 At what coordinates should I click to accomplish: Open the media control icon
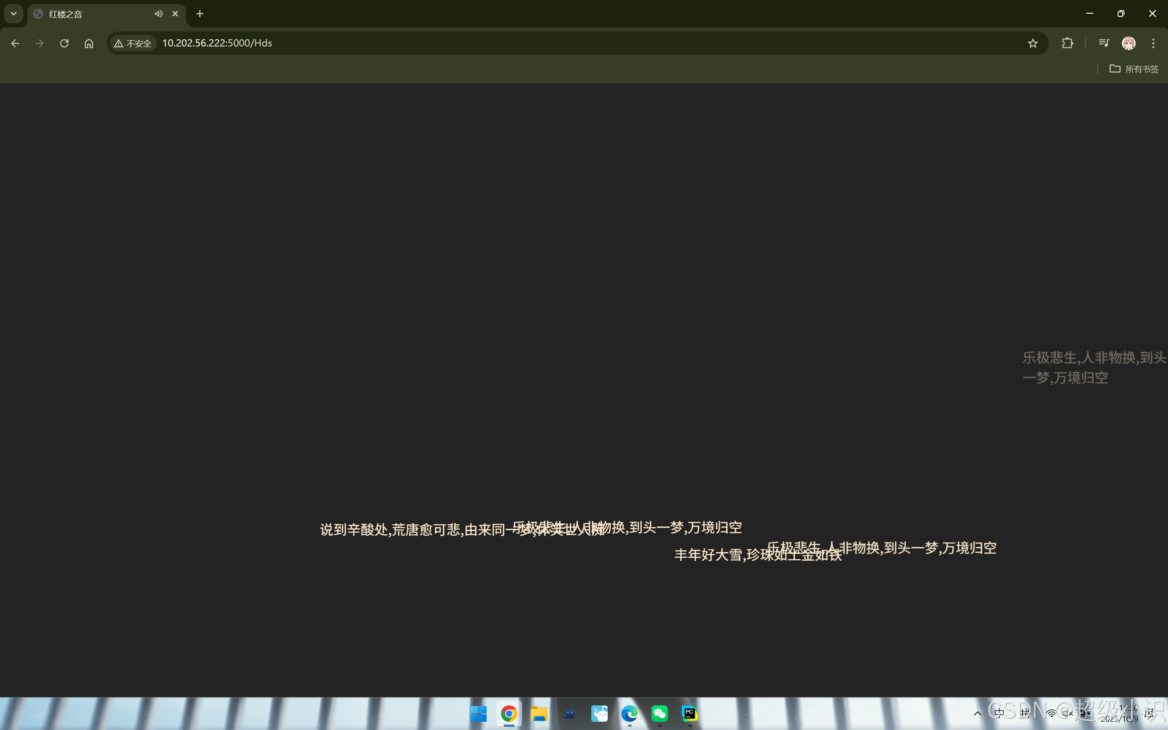(1103, 43)
